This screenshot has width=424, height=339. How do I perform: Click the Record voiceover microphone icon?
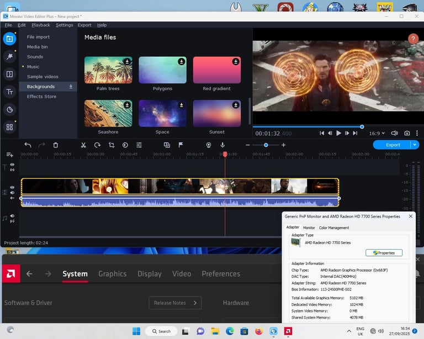[x=222, y=145]
